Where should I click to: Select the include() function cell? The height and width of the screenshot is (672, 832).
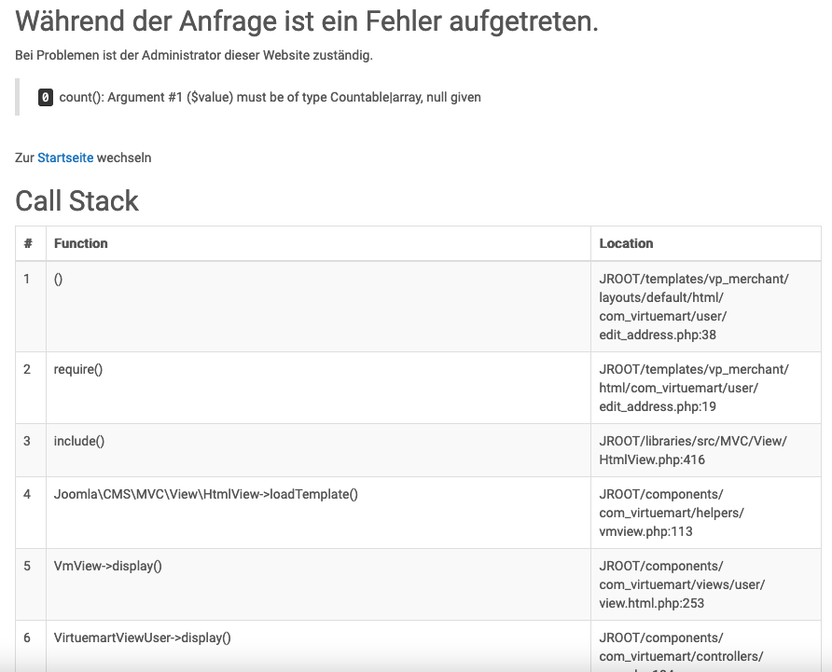79,441
